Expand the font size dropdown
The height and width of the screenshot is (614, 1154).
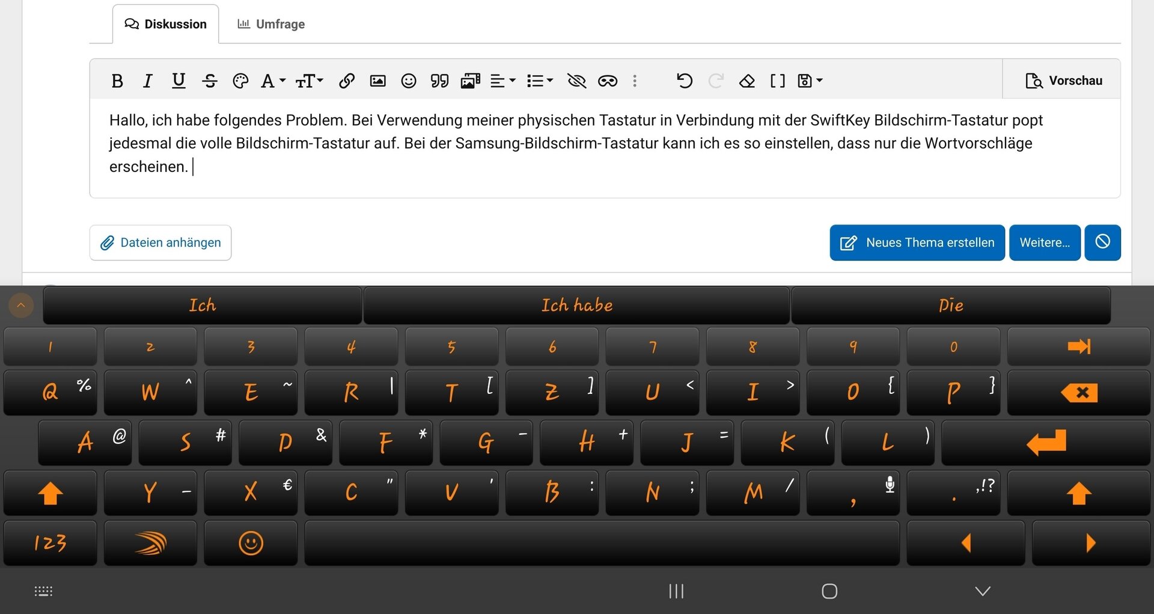pos(309,81)
